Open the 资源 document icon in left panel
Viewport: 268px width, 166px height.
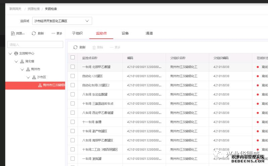click(x=13, y=33)
